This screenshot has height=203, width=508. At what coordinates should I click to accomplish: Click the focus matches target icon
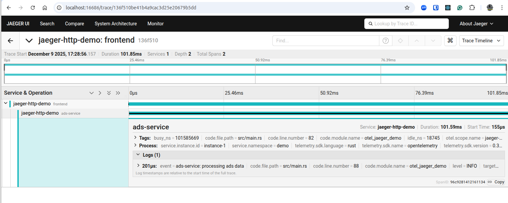(400, 41)
